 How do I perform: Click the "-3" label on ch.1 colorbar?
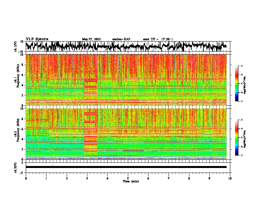coord(241,66)
